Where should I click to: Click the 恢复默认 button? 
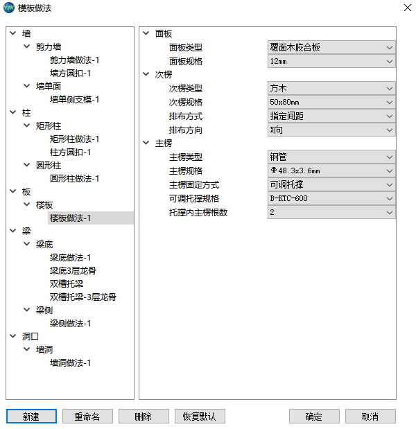tap(200, 417)
